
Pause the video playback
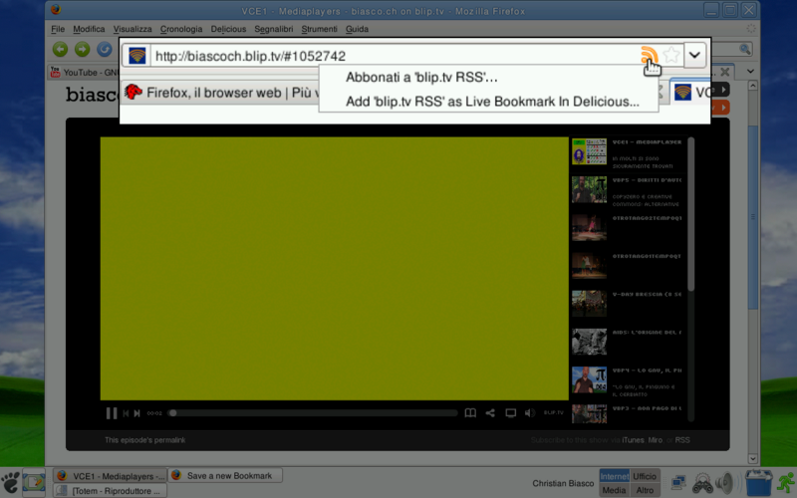point(112,413)
